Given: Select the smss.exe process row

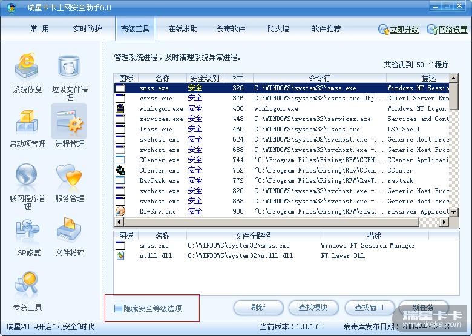Looking at the screenshot, I should [x=282, y=88].
